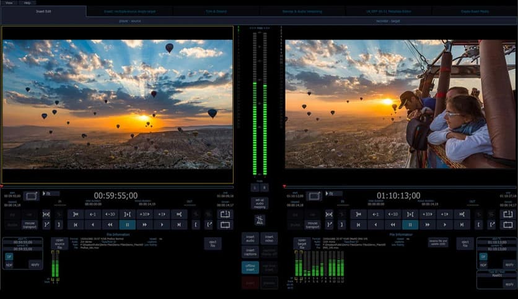Toggle plain loop playback in recorder player

coord(507,225)
